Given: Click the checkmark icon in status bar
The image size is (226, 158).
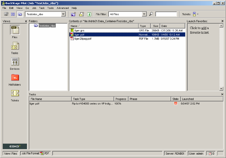Looking at the screenshot, I should pyautogui.click(x=210, y=154).
